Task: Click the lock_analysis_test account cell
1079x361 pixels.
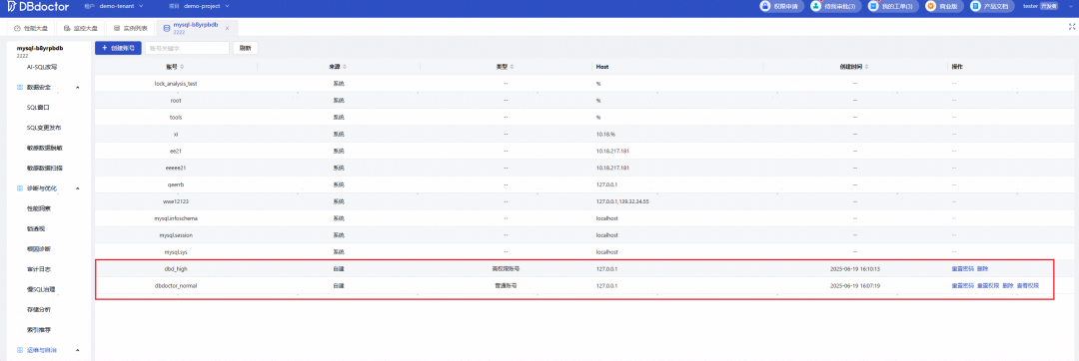Action: [176, 84]
